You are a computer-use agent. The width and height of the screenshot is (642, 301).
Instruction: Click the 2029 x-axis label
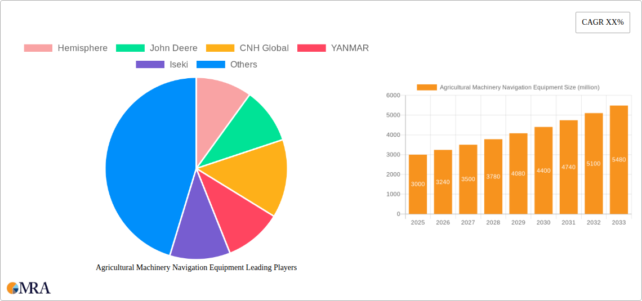tap(518, 222)
